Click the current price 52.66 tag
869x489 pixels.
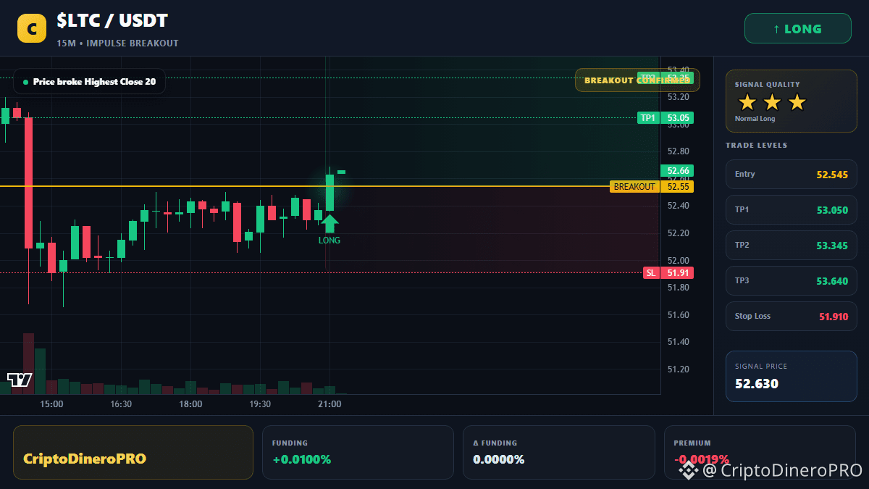click(677, 171)
